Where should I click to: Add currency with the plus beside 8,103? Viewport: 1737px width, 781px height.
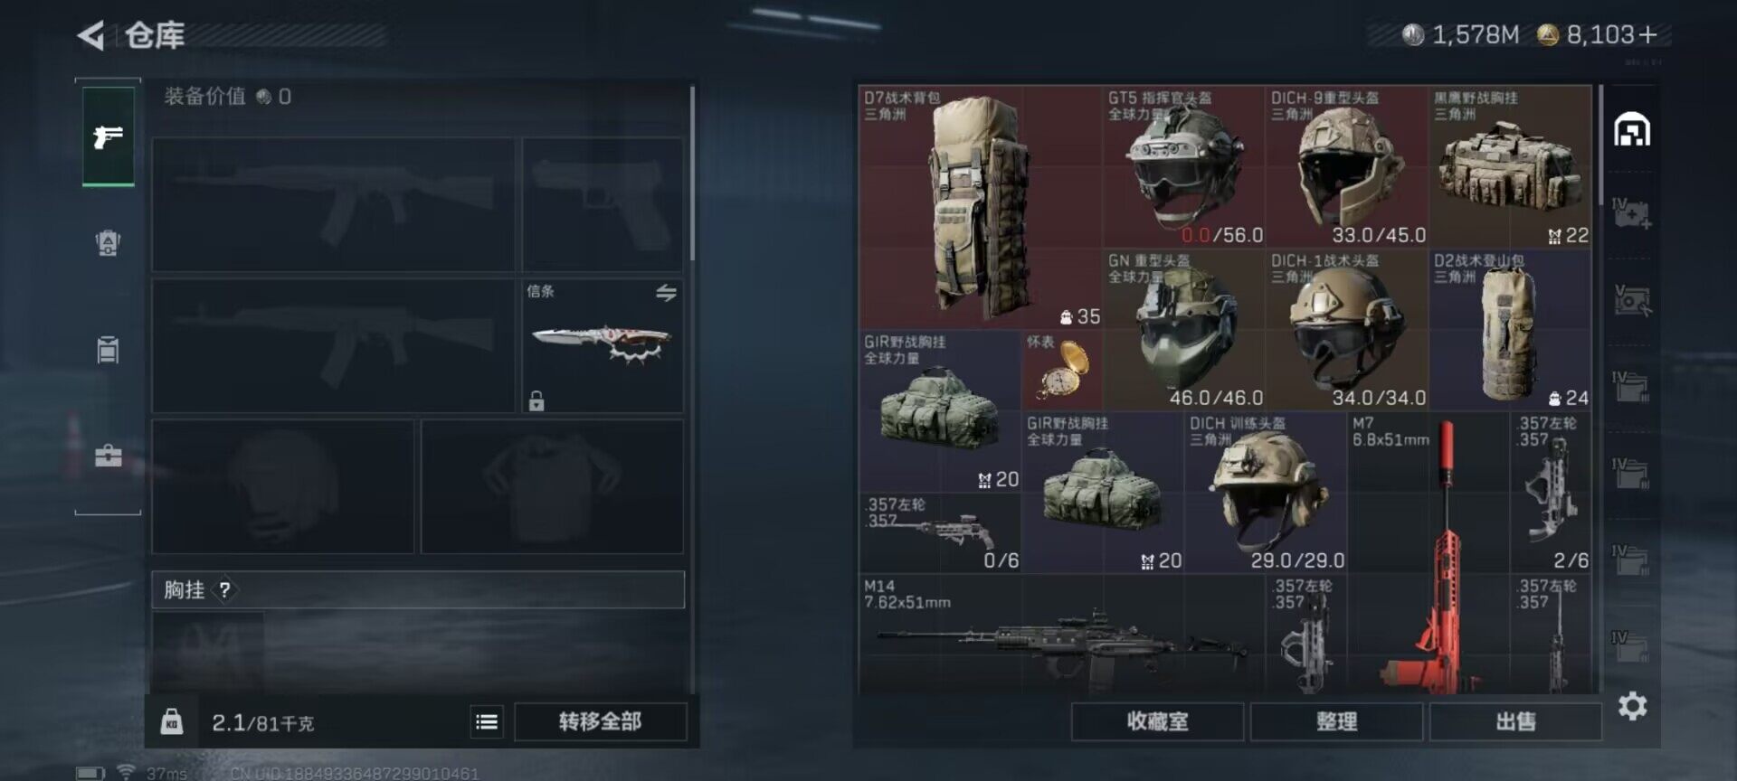[1648, 34]
